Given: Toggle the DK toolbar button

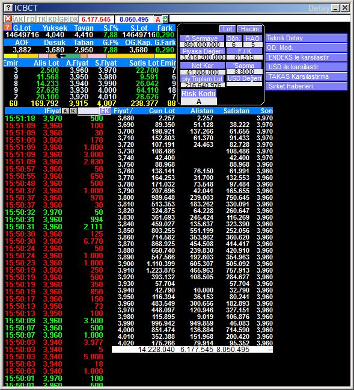Looking at the screenshot, I should pyautogui.click(x=74, y=19).
